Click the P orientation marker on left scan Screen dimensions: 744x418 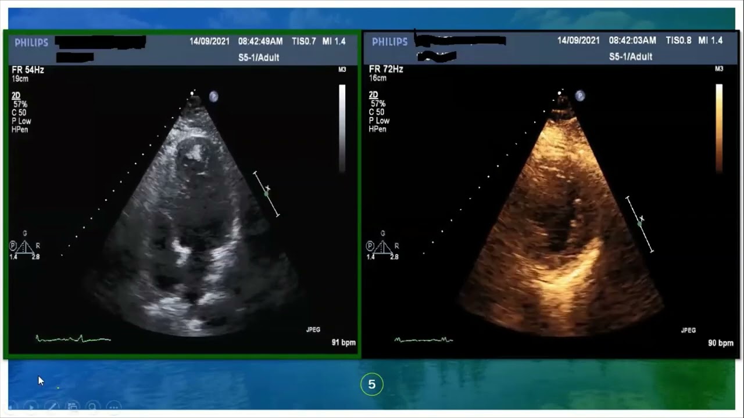click(213, 97)
